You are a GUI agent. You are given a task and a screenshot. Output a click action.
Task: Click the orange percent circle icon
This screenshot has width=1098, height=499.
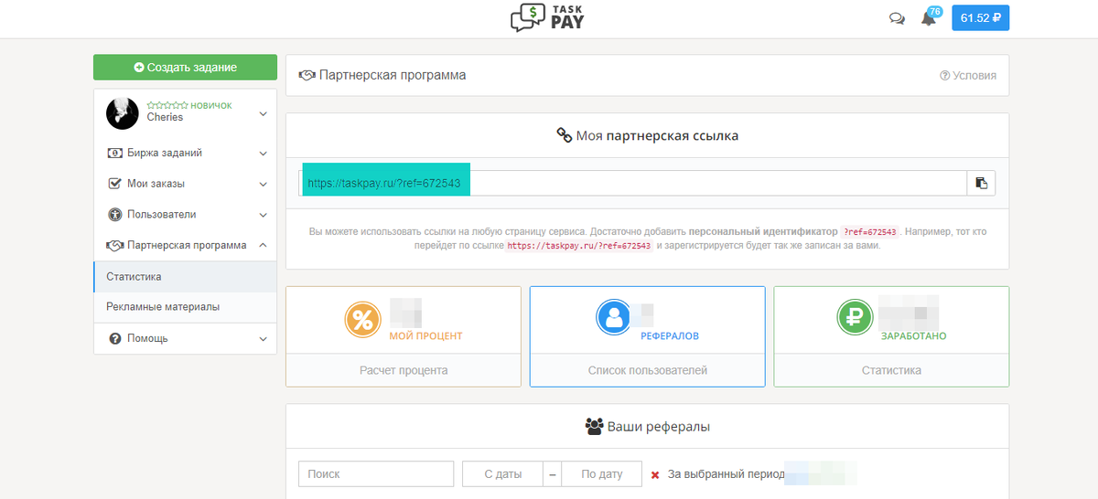[x=362, y=320]
